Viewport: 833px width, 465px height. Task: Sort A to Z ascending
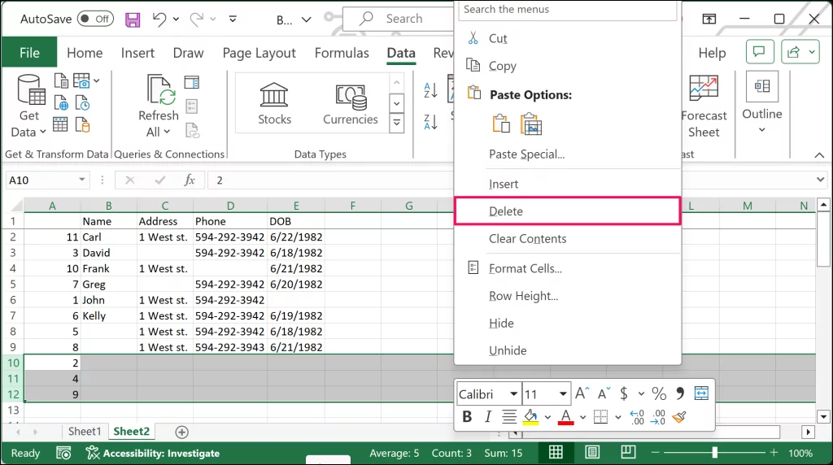pos(431,90)
